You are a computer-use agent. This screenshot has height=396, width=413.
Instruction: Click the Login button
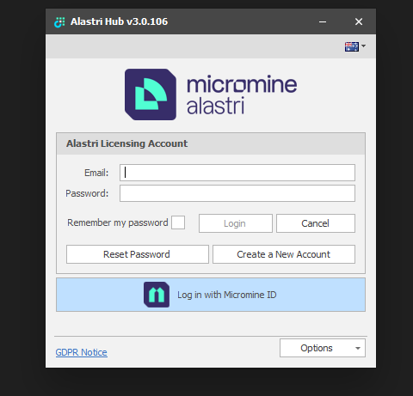click(x=236, y=223)
